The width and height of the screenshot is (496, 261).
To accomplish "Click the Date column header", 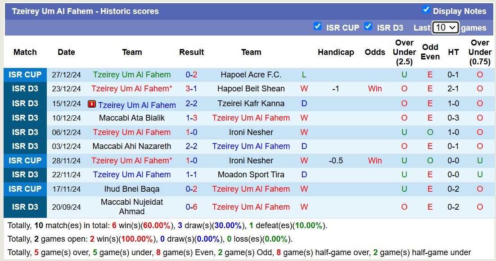I will (x=66, y=52).
